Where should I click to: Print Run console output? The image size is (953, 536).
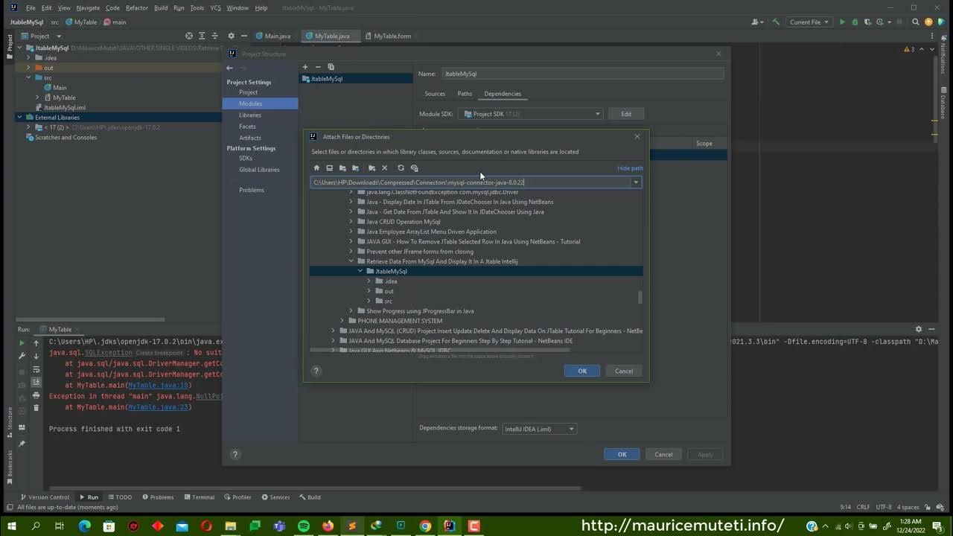[36, 395]
